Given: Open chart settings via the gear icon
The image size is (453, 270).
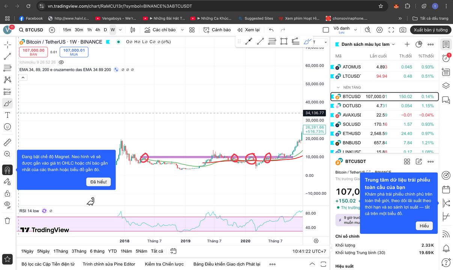Looking at the screenshot, I should [379, 30].
